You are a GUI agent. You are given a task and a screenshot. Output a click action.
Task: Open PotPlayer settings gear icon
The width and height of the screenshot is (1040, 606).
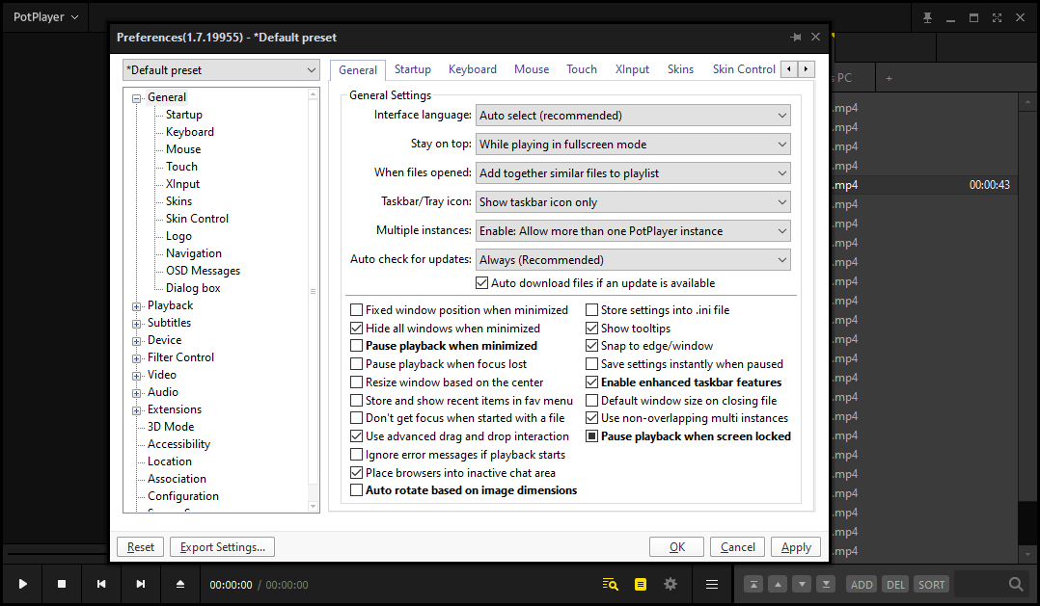click(671, 584)
